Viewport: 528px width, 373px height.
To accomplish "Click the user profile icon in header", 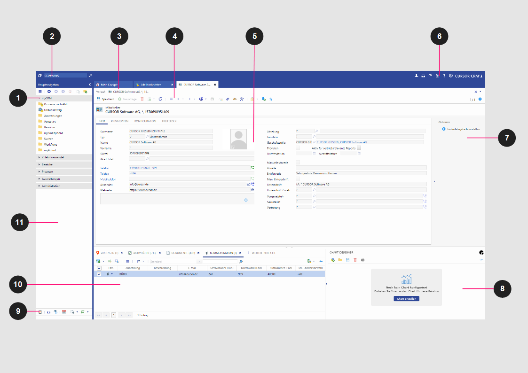I will click(416, 76).
